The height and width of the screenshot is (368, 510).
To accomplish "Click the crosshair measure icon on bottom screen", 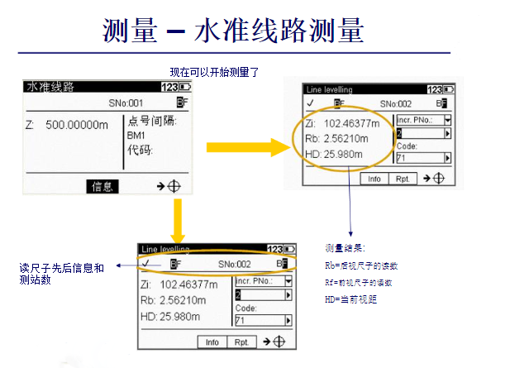I will click(279, 341).
